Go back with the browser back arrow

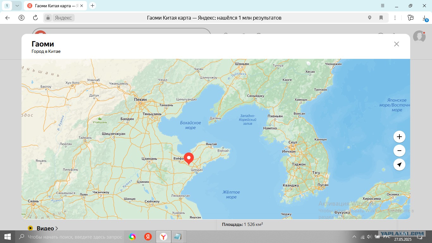point(8,18)
